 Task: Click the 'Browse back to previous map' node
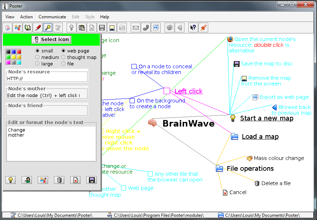point(291,110)
